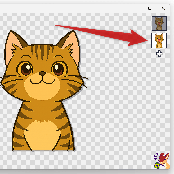Click the cat's smiling mouth
This screenshot has width=174, height=174.
coord(42,80)
